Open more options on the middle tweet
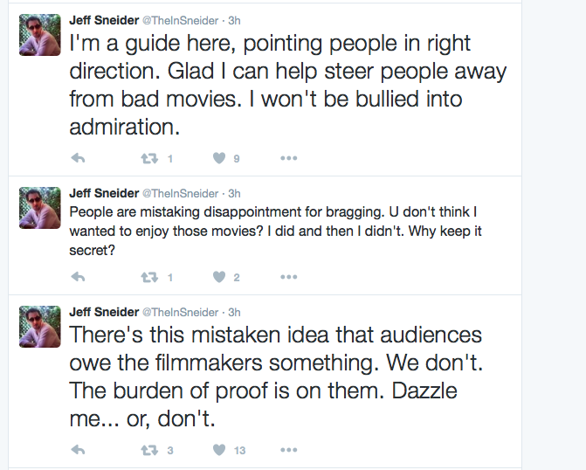 [x=289, y=277]
